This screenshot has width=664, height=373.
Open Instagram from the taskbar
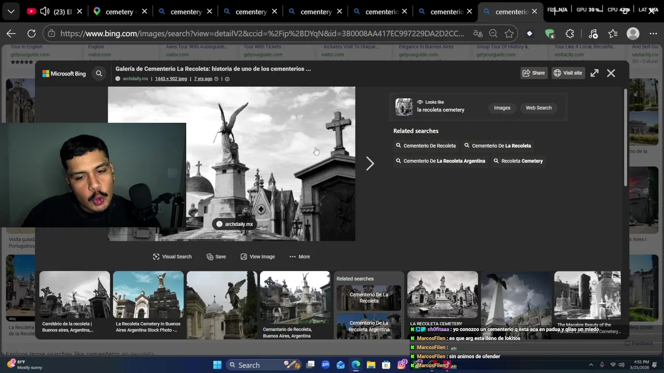[402, 365]
